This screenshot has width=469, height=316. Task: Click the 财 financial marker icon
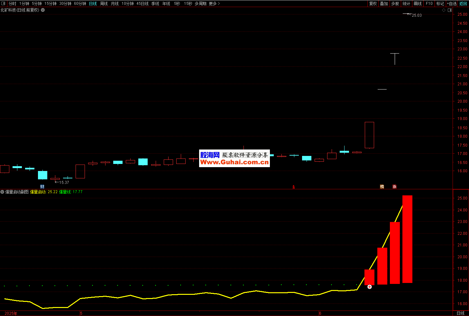tap(42, 187)
